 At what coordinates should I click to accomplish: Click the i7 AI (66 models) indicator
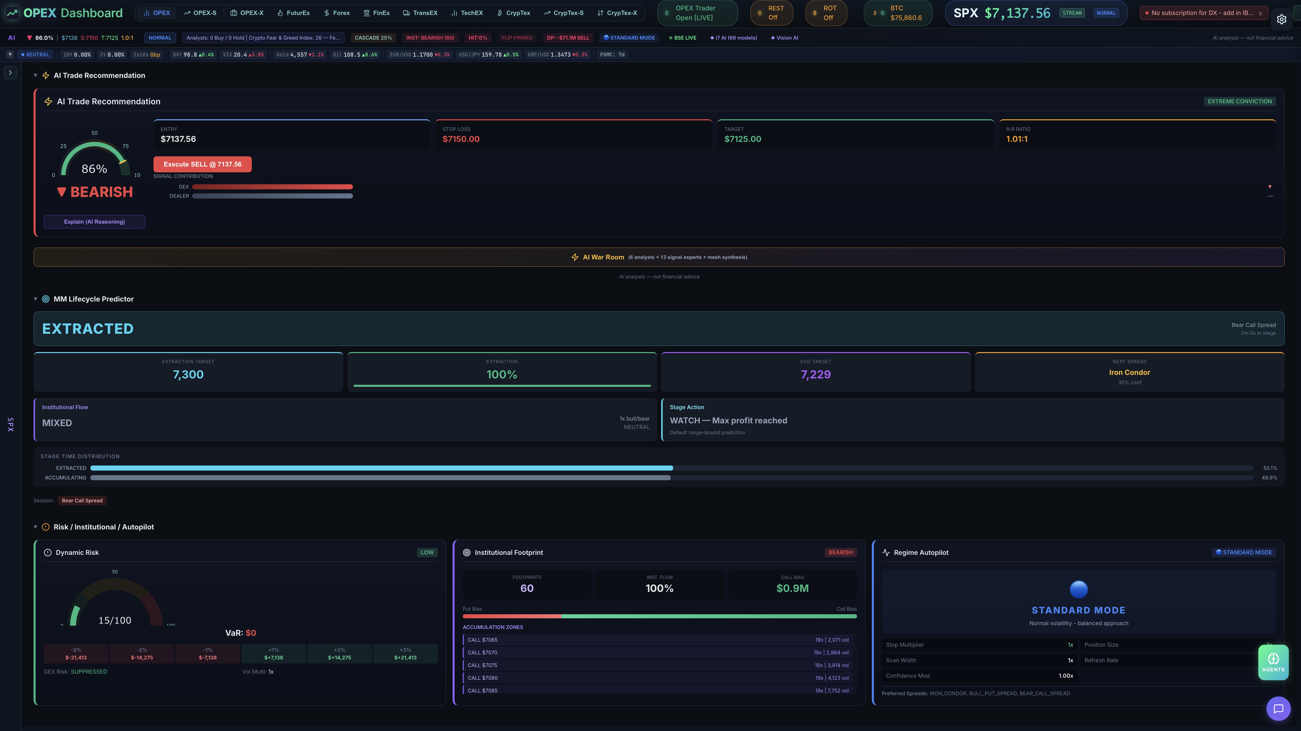coord(734,38)
